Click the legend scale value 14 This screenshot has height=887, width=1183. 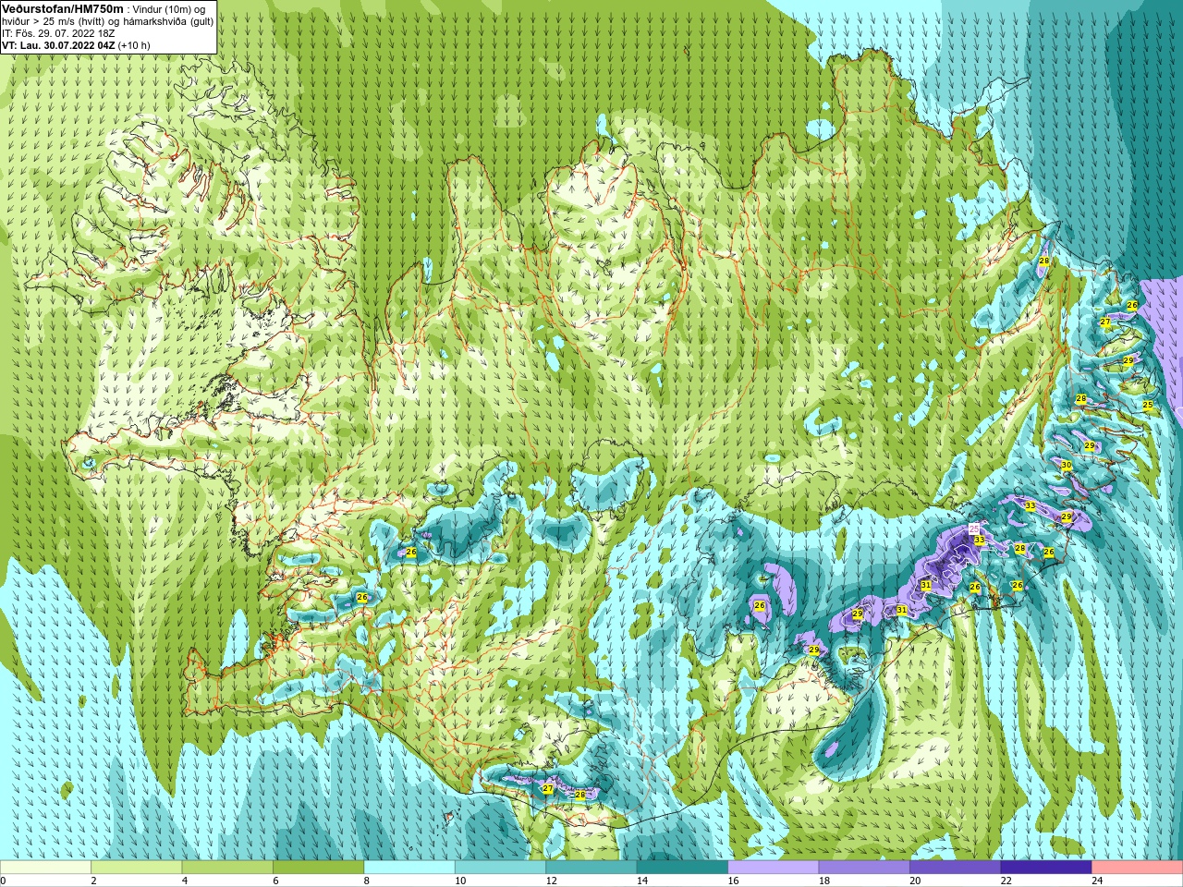(642, 881)
